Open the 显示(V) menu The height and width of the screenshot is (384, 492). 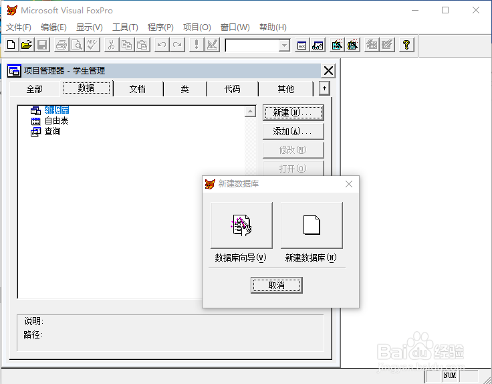90,27
